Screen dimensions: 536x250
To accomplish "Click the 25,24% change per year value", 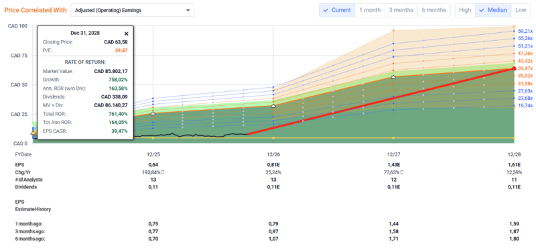I will pyautogui.click(x=273, y=173).
